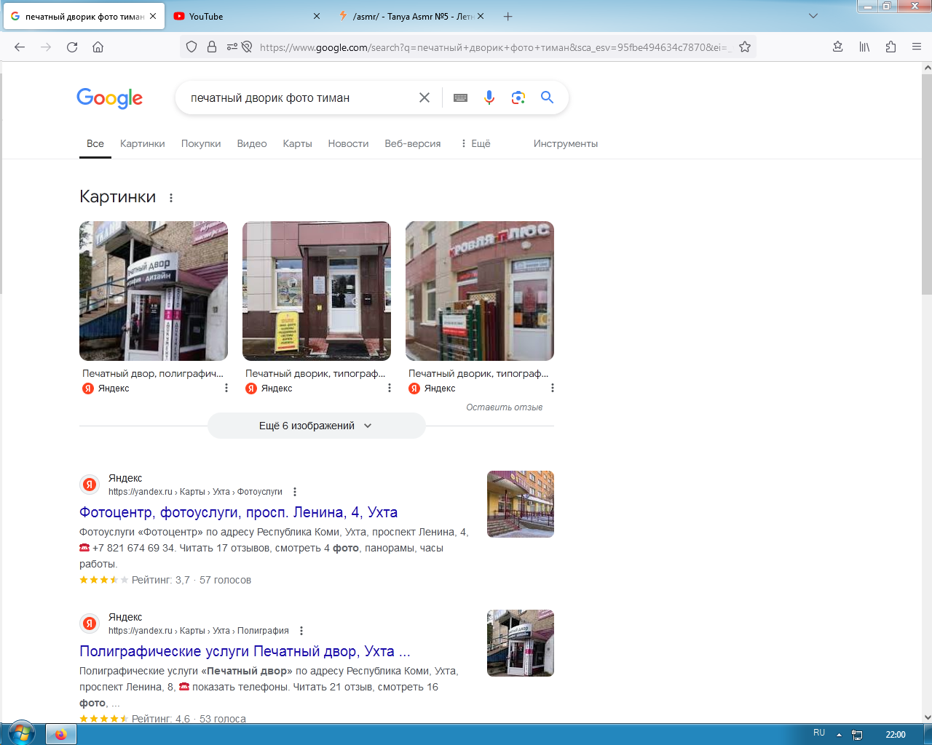Select the Карты search tab

(297, 143)
